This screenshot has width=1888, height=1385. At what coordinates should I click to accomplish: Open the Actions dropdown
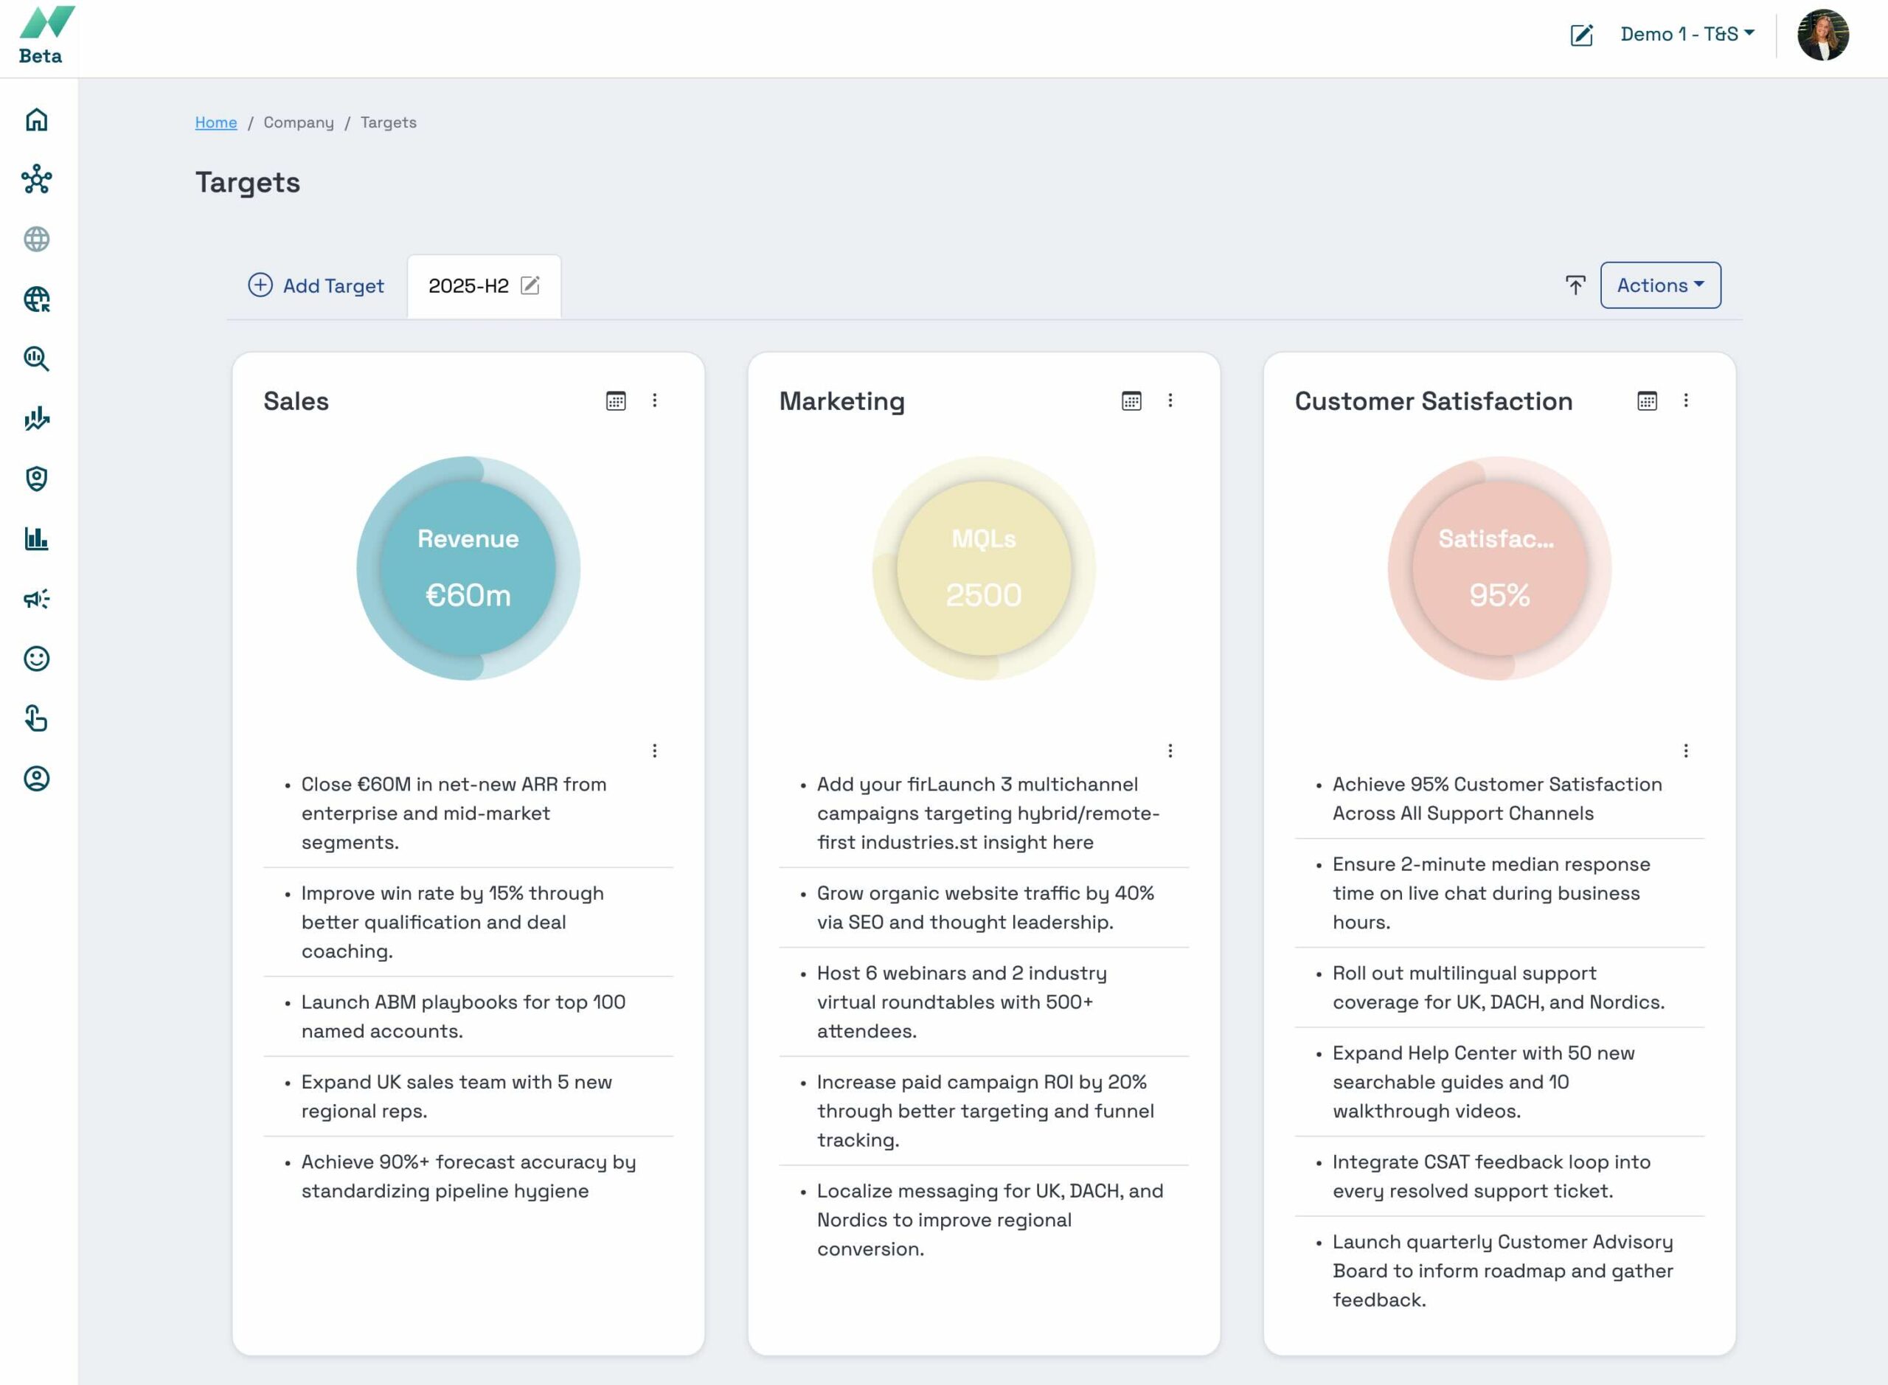pyautogui.click(x=1659, y=286)
